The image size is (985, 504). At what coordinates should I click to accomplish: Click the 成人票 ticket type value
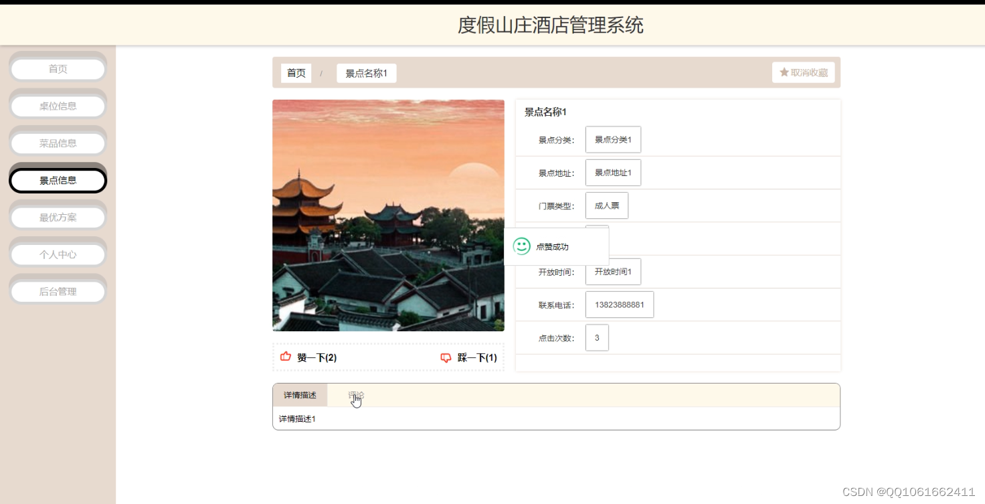[x=607, y=205]
